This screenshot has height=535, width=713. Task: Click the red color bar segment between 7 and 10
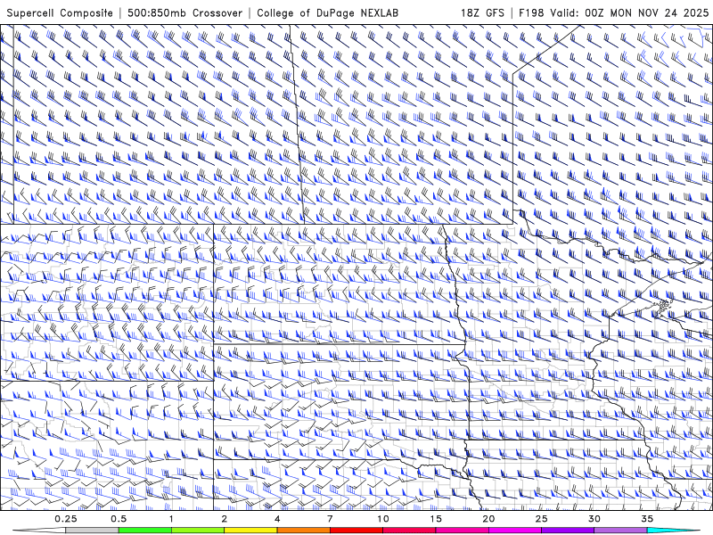pyautogui.click(x=356, y=531)
